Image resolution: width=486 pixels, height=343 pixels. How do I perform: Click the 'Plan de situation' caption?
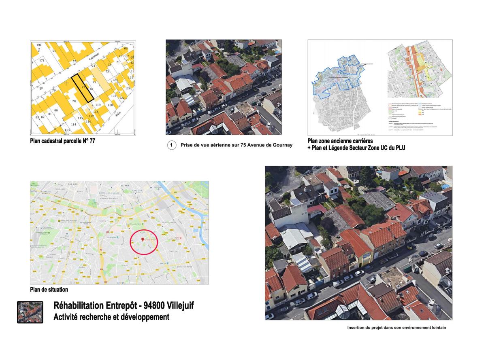click(49, 290)
